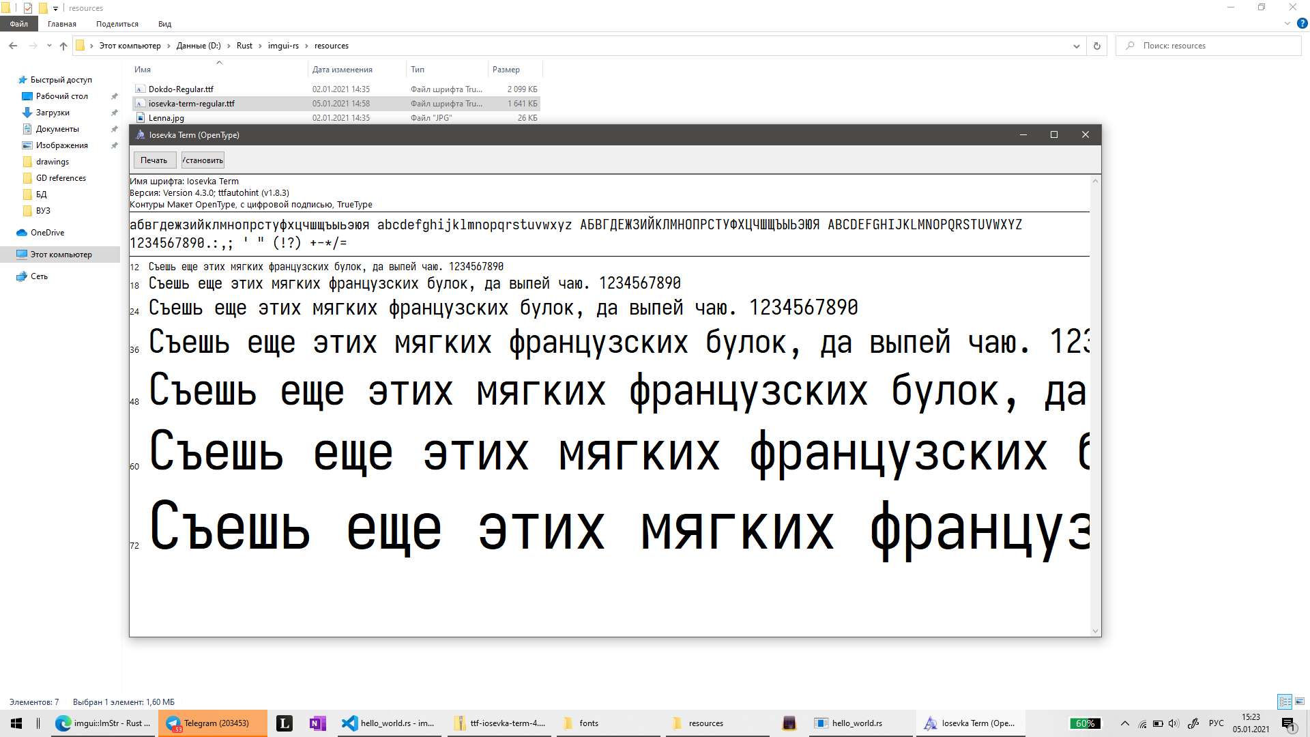Open the Вид ribbon tab
The height and width of the screenshot is (737, 1310).
click(x=164, y=24)
